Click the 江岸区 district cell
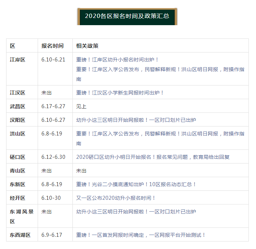The image size is (256, 249). click(18, 60)
